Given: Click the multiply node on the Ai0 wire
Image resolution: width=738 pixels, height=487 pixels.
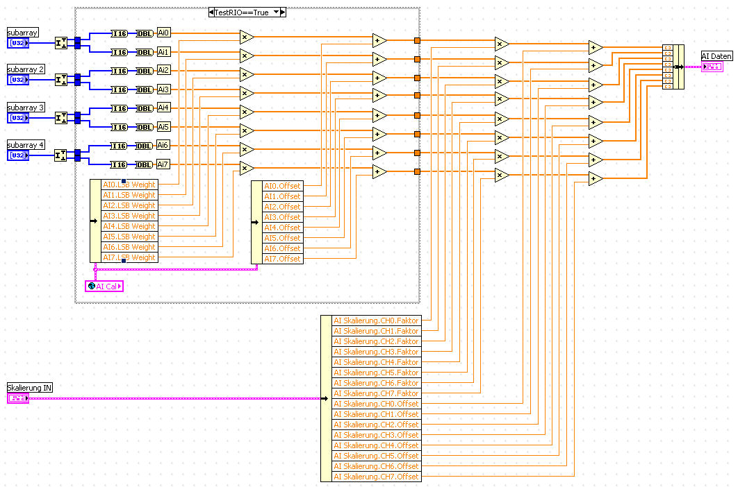Looking at the screenshot, I should pos(246,37).
